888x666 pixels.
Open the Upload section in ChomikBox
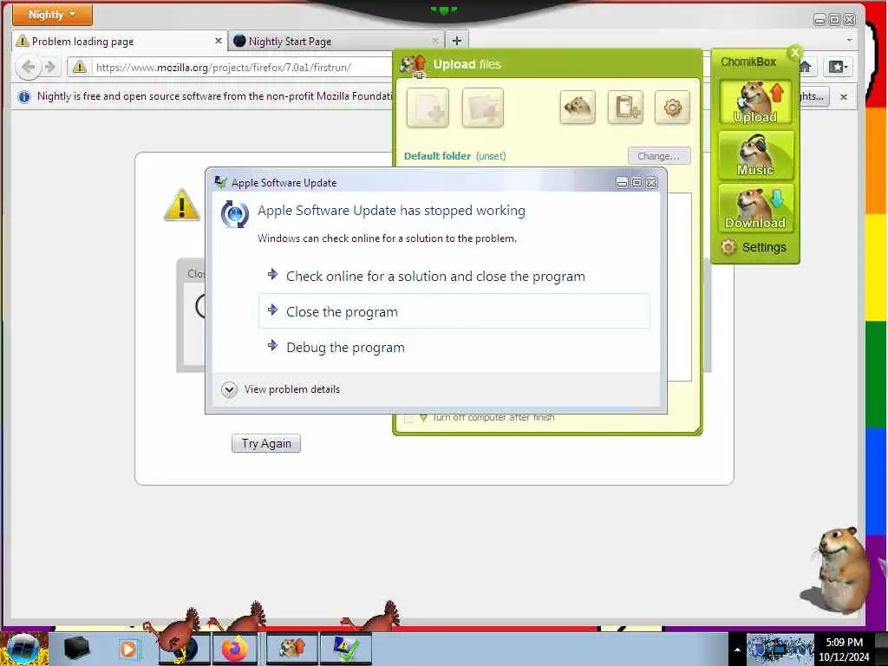tap(755, 102)
